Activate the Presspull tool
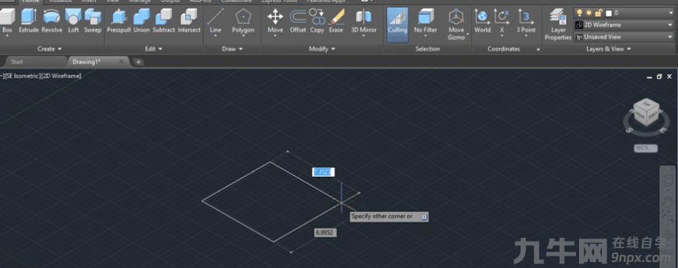This screenshot has width=678, height=268. click(119, 21)
